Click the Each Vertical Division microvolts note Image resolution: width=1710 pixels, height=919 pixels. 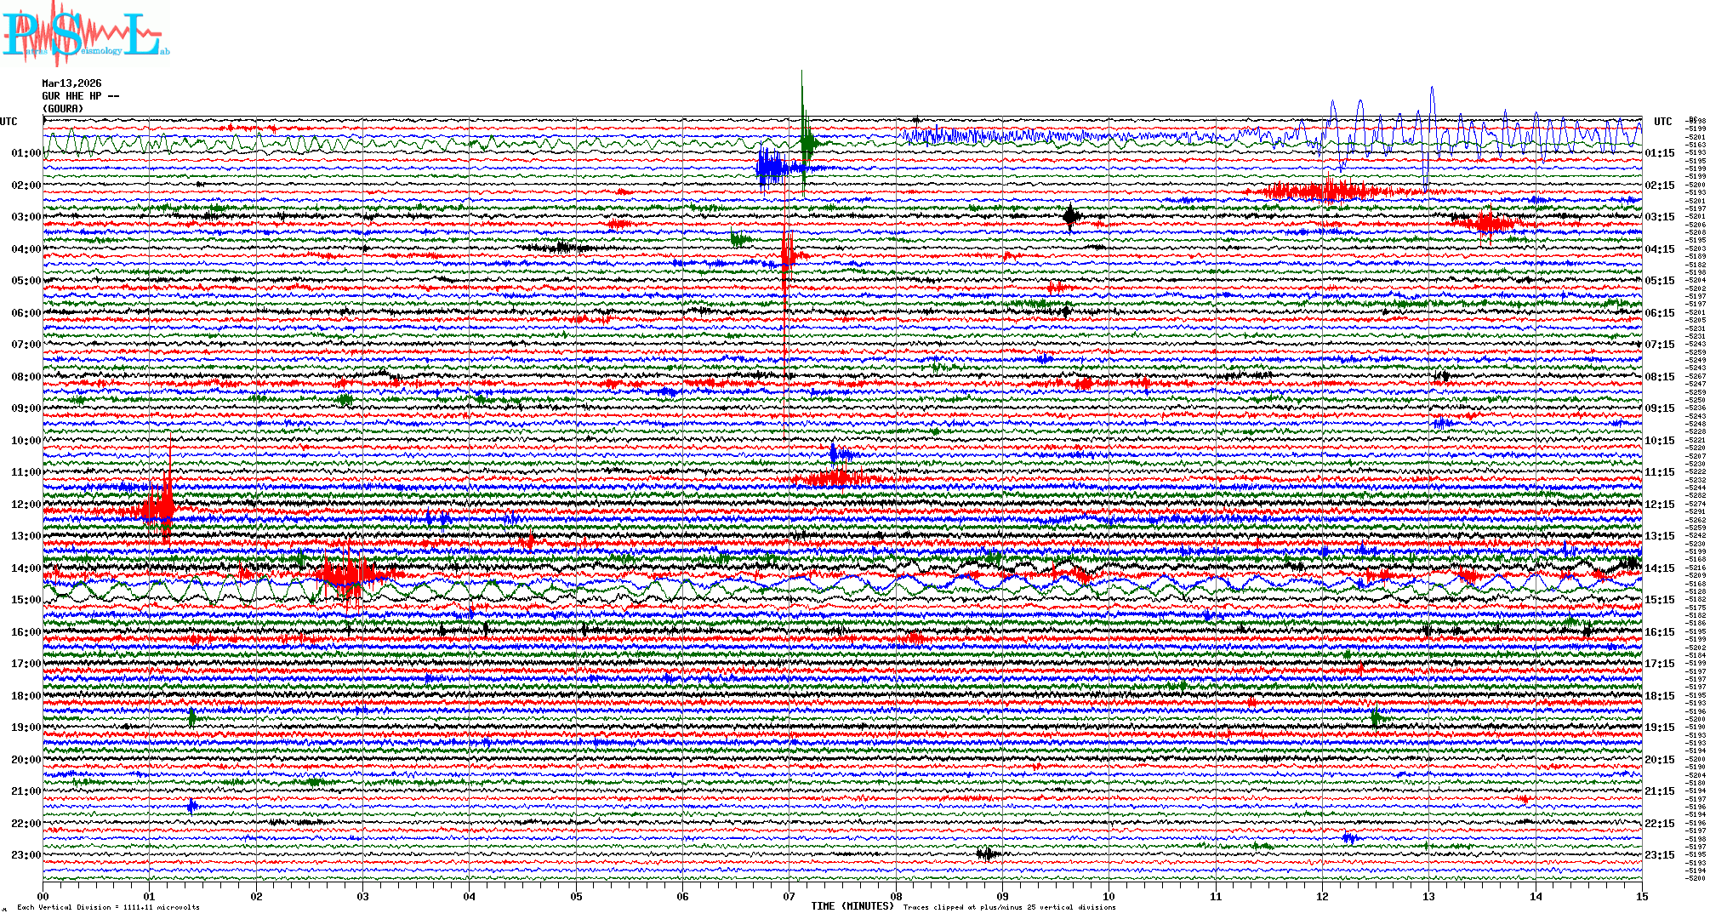(108, 907)
